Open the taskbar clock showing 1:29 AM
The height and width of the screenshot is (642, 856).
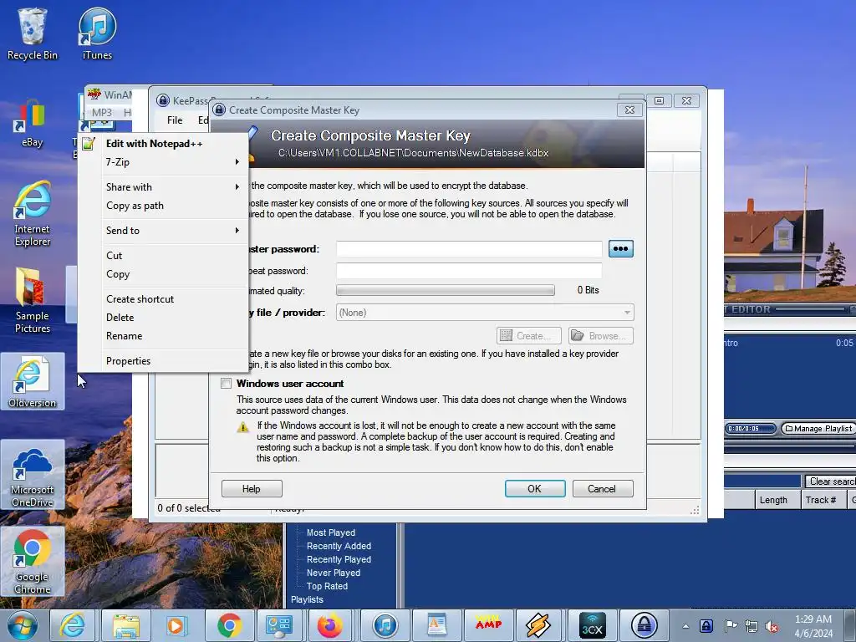[813, 626]
